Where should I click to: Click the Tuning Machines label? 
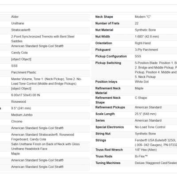[108, 163]
